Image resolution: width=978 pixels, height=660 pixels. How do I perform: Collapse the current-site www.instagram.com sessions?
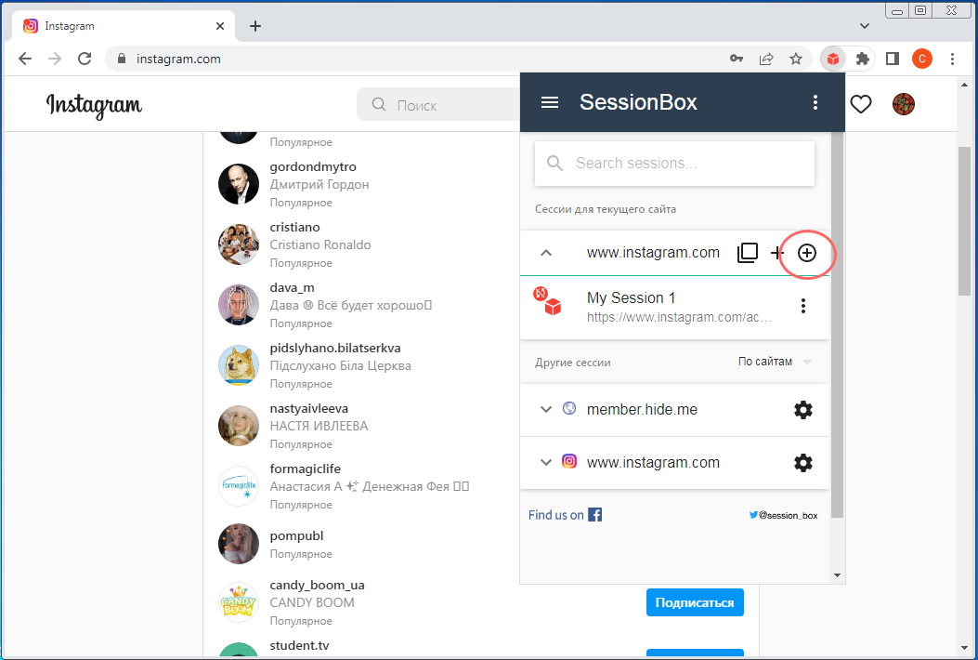pos(546,253)
